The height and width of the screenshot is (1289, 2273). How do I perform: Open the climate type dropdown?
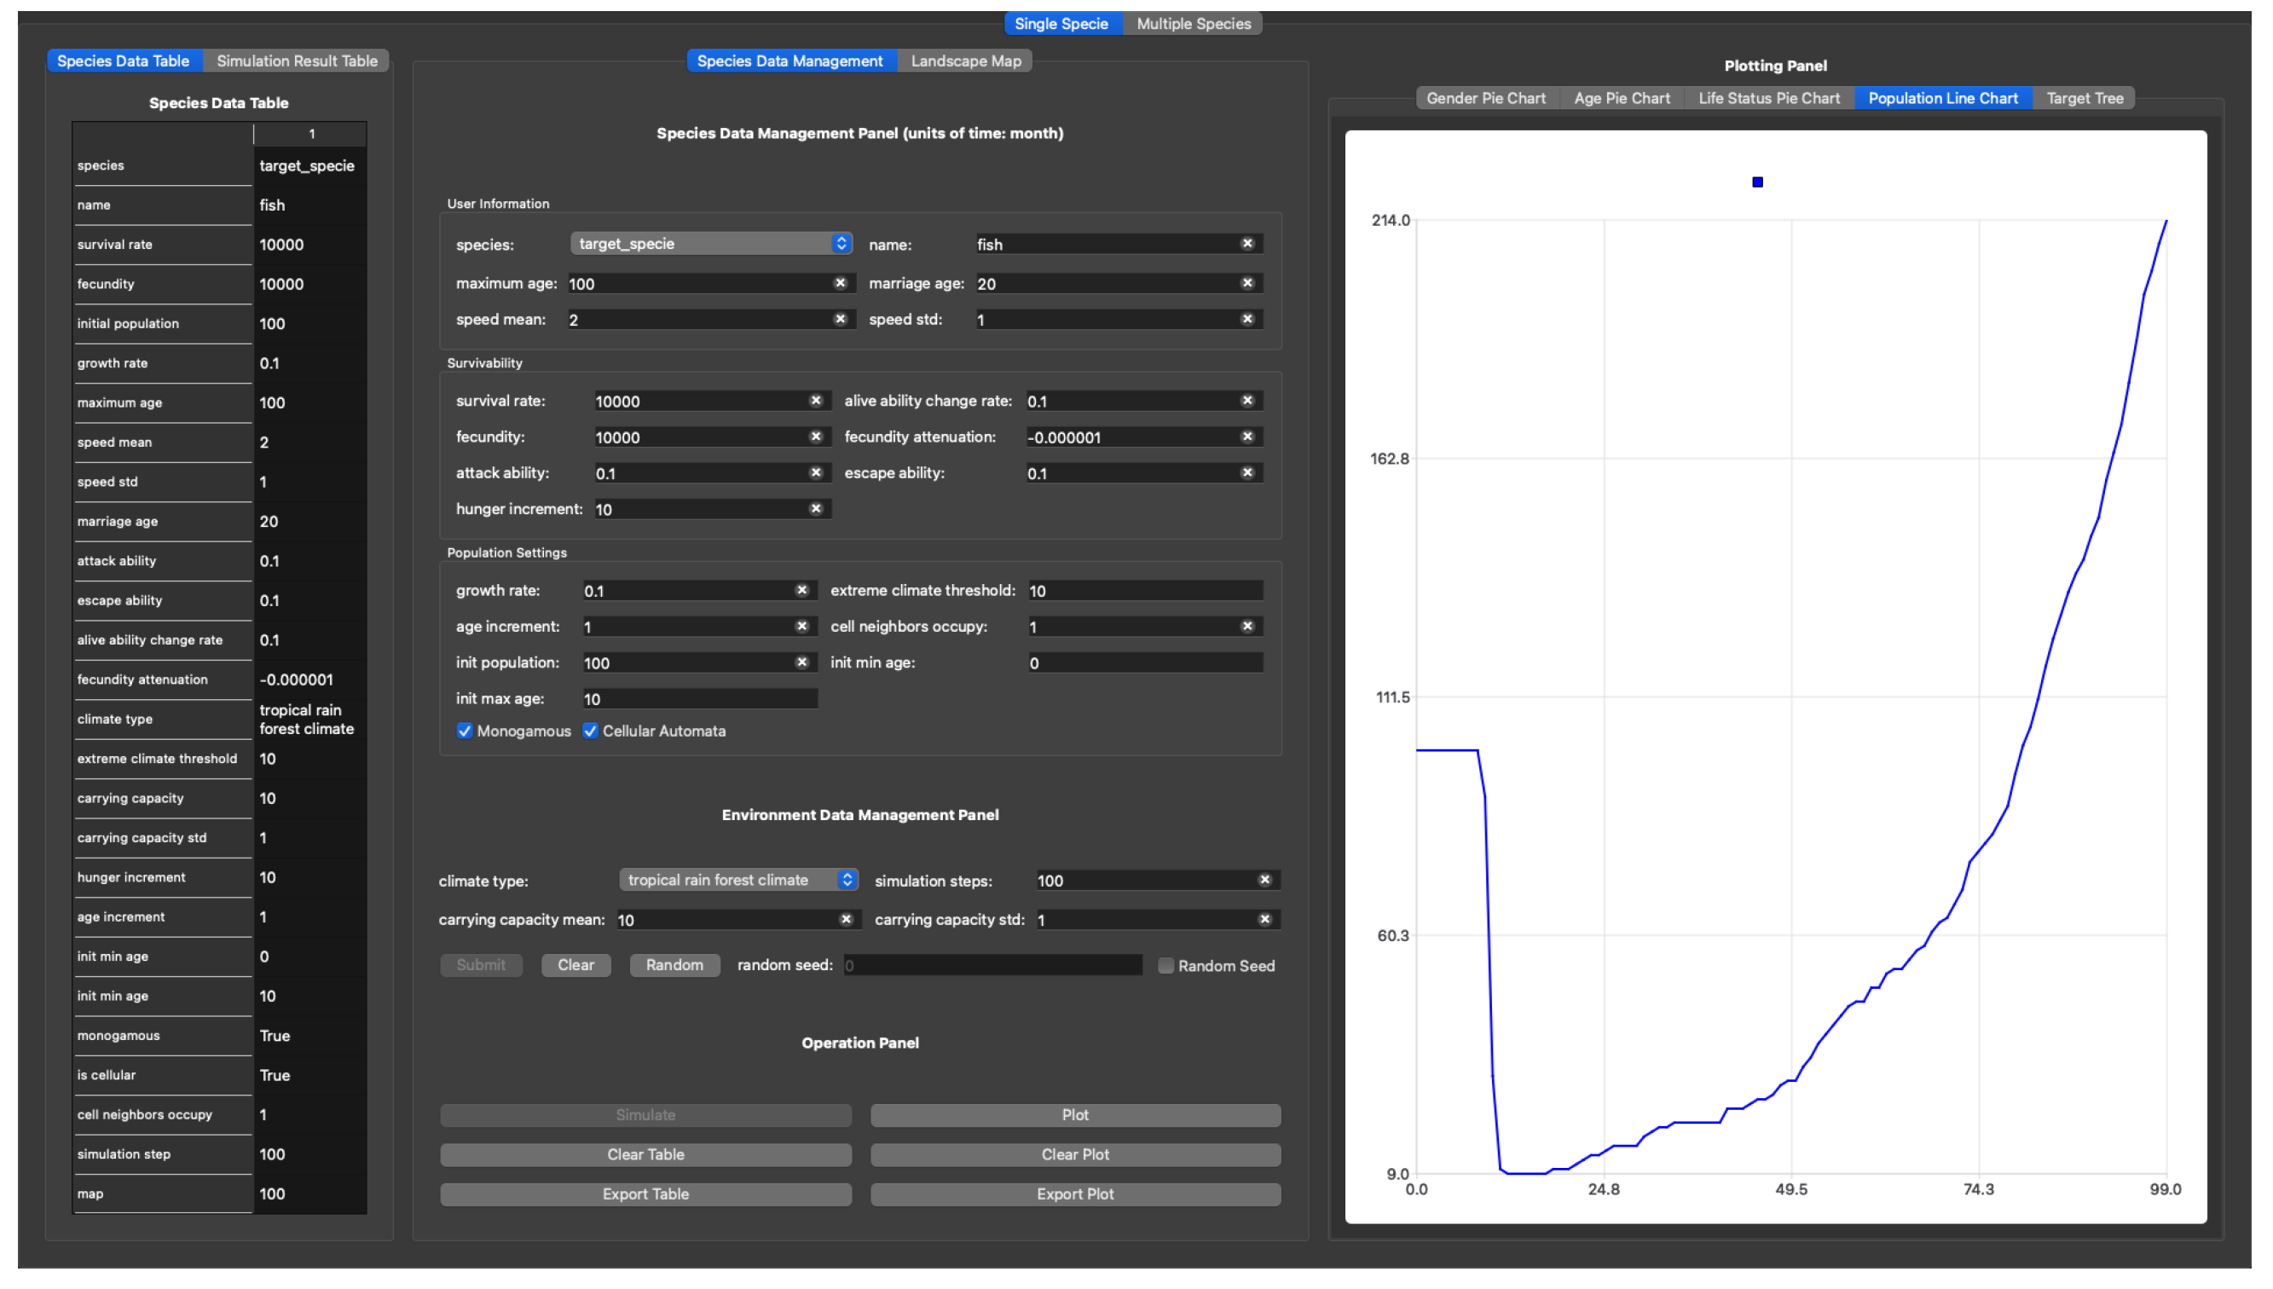tap(738, 879)
